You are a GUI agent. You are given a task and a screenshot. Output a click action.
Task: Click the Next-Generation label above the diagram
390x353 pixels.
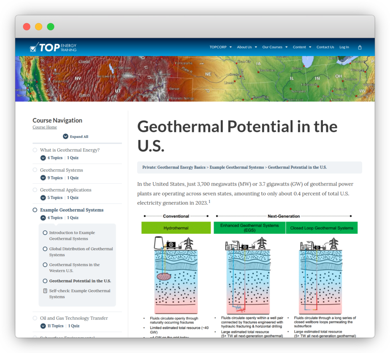tap(283, 216)
